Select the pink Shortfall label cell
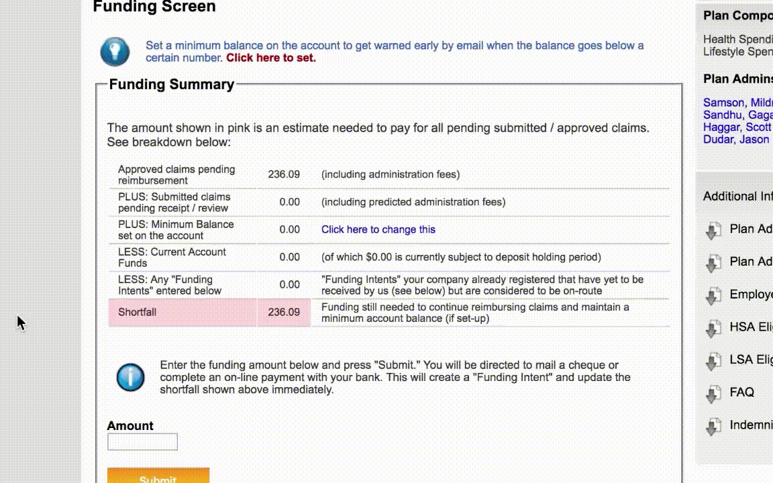Screen dimensions: 773x483 (183, 313)
